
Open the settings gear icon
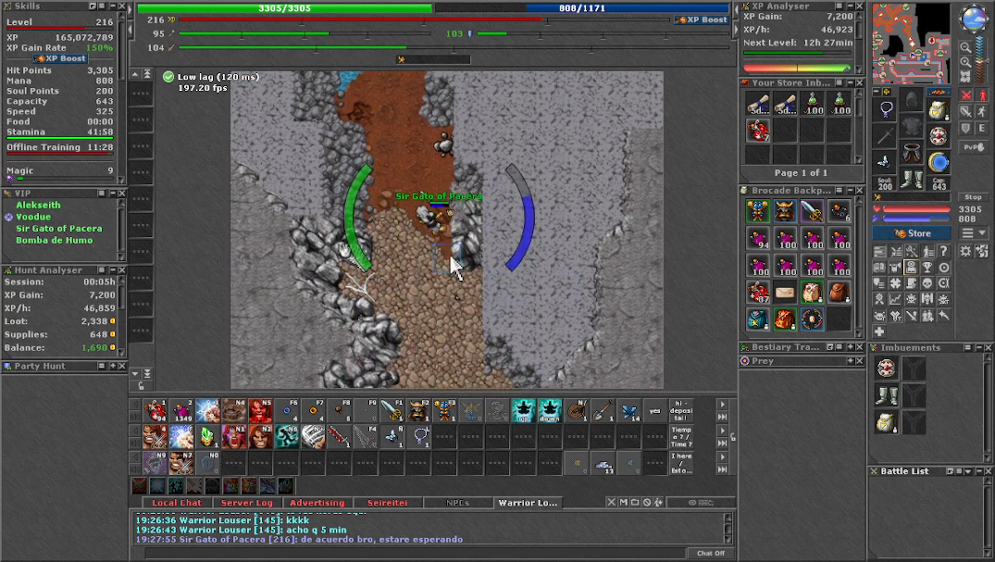965,250
